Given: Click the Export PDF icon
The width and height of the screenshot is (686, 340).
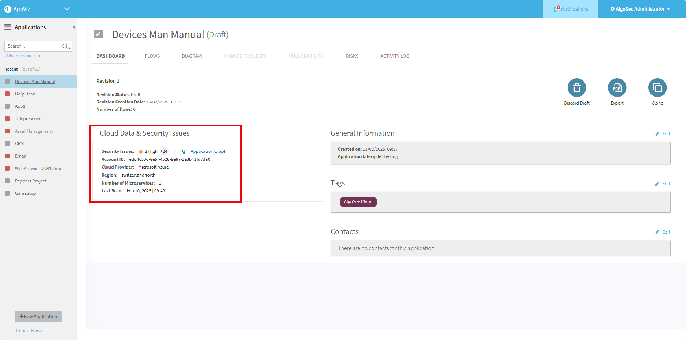Looking at the screenshot, I should [617, 88].
